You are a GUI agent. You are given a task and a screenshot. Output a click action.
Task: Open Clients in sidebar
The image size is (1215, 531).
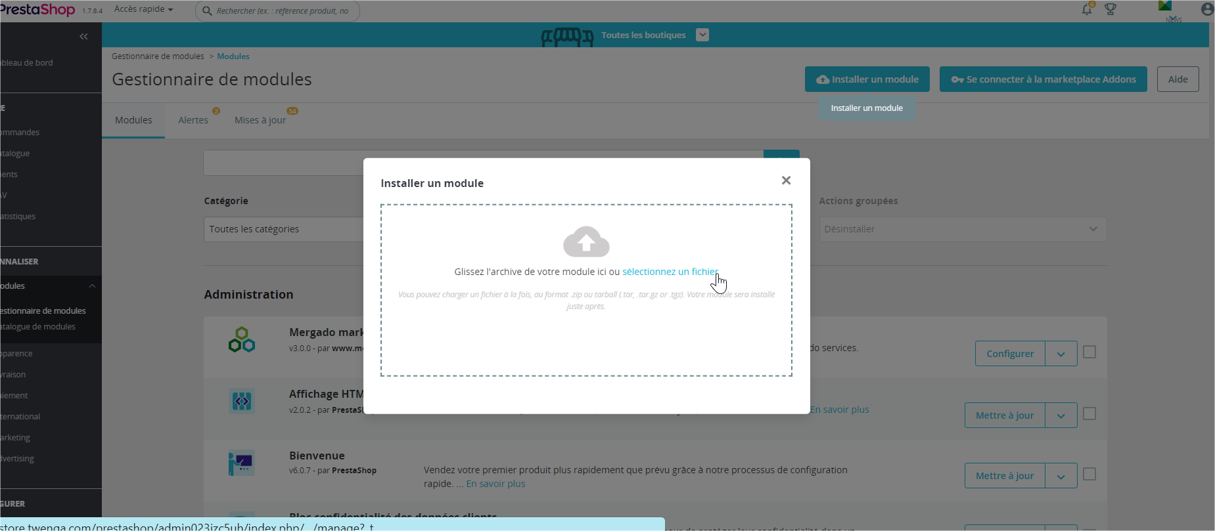point(10,175)
